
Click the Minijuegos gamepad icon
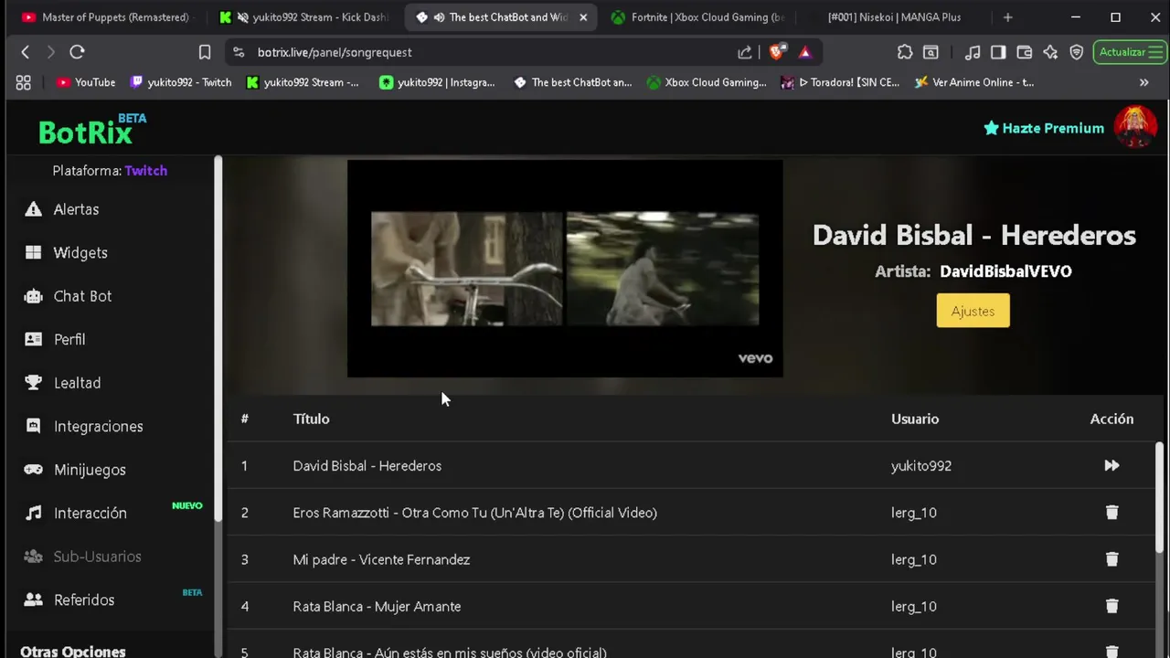[34, 470]
